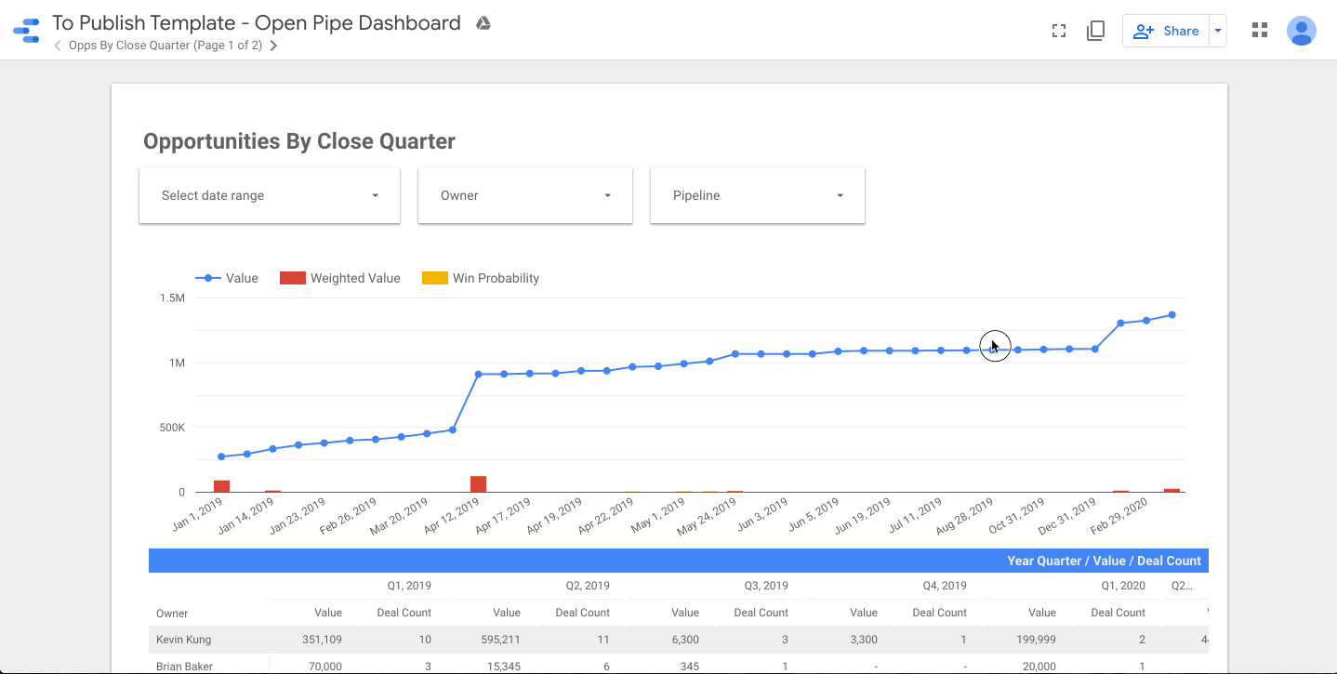1337x674 pixels.
Task: Expand the Pipeline filter dropdown
Action: point(758,195)
